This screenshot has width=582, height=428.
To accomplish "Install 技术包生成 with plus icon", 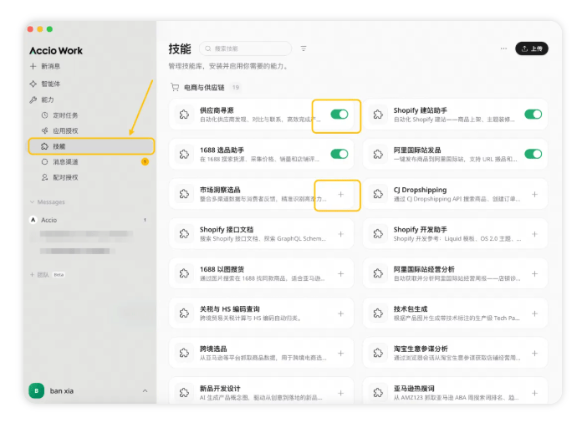I will tap(534, 313).
